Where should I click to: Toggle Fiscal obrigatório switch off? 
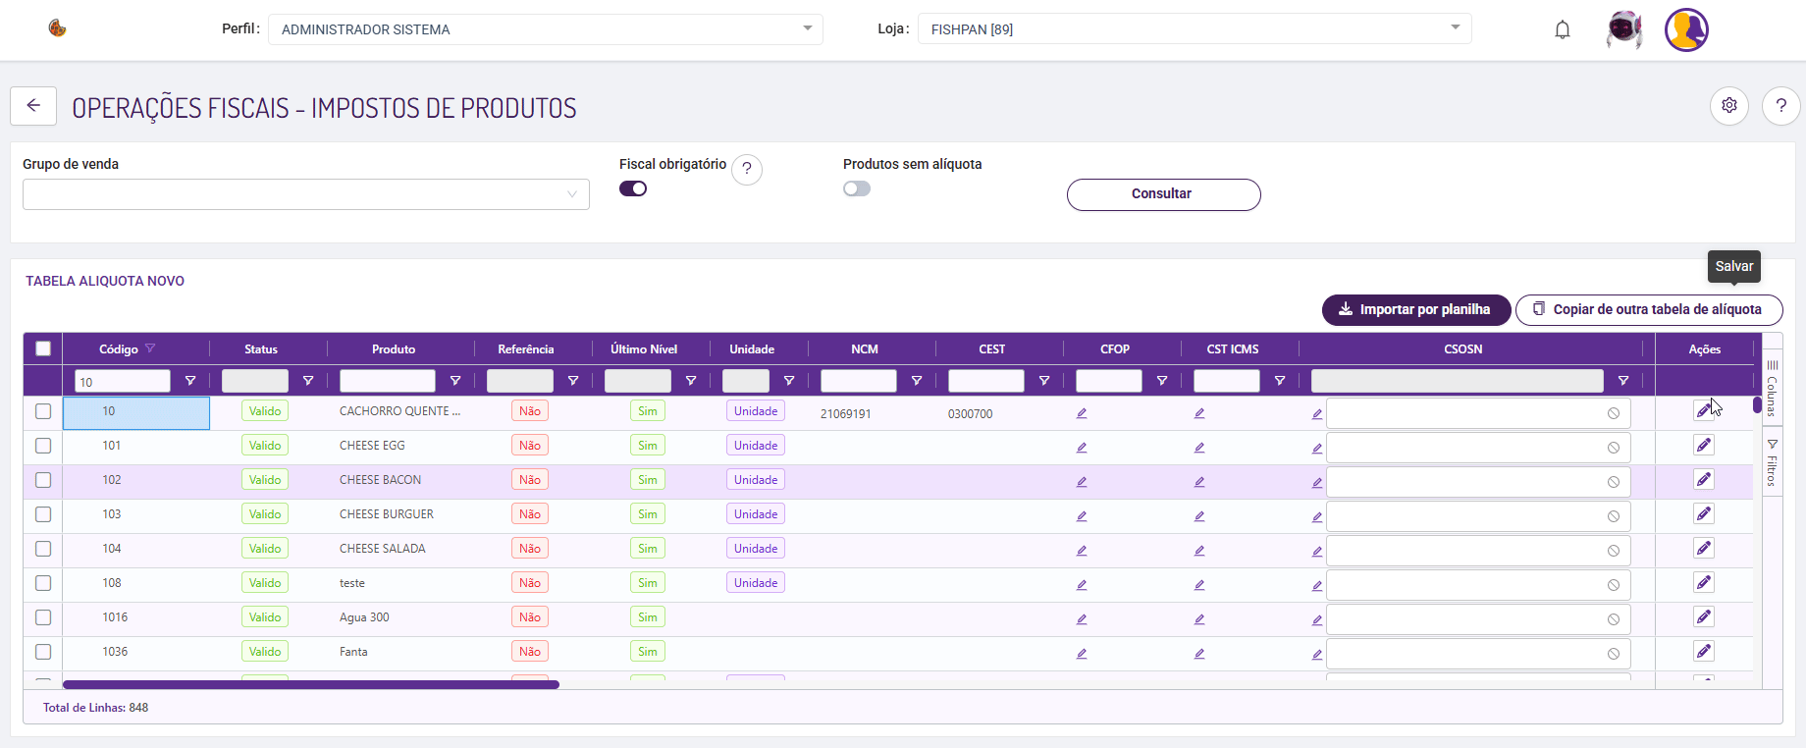(x=633, y=188)
